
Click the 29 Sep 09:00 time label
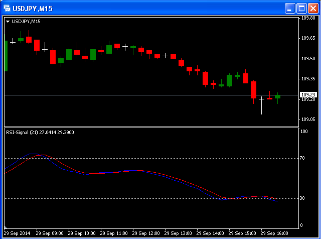point(50,233)
